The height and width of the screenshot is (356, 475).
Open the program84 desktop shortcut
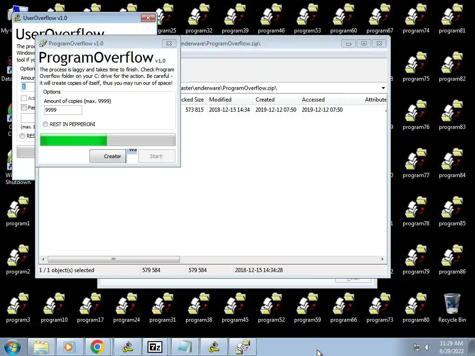[x=452, y=163]
